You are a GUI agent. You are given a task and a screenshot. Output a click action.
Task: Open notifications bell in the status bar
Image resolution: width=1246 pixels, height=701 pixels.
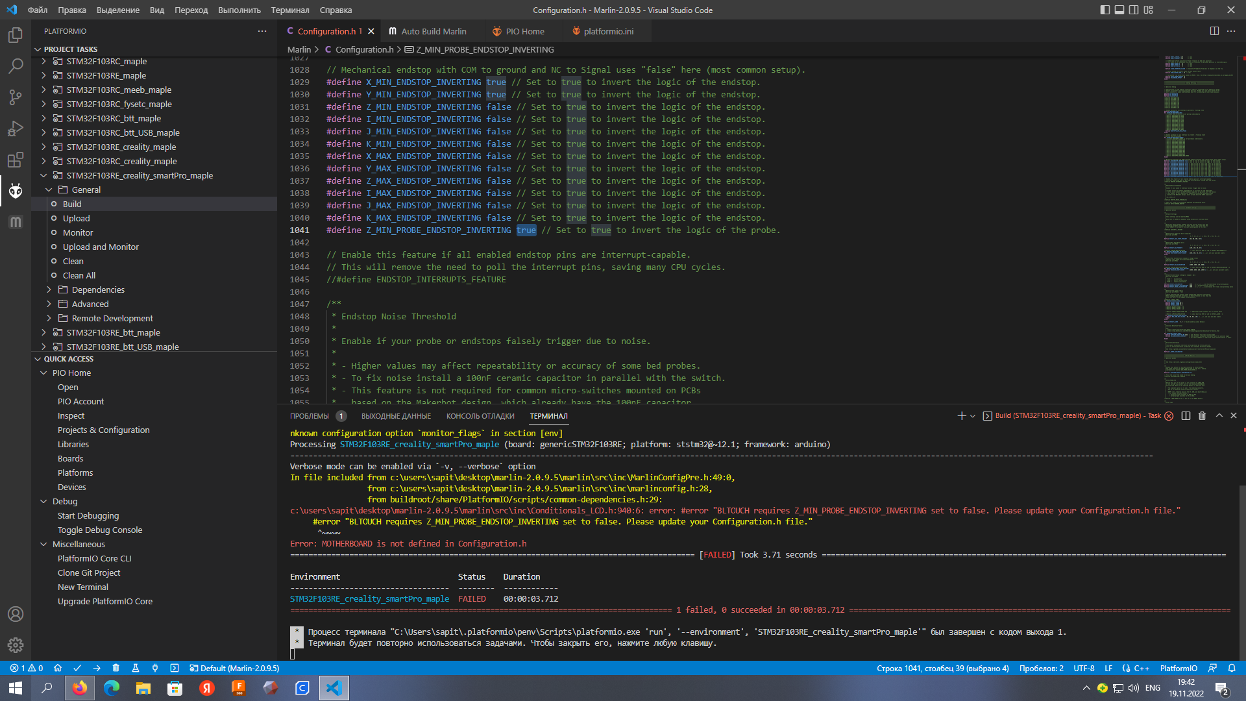point(1232,668)
